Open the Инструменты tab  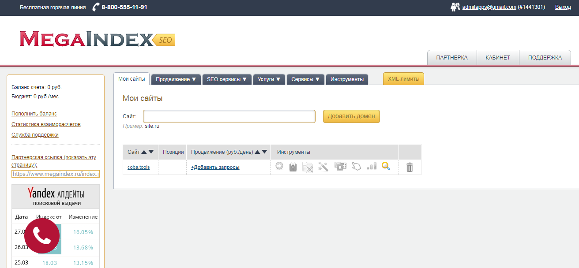click(x=347, y=79)
